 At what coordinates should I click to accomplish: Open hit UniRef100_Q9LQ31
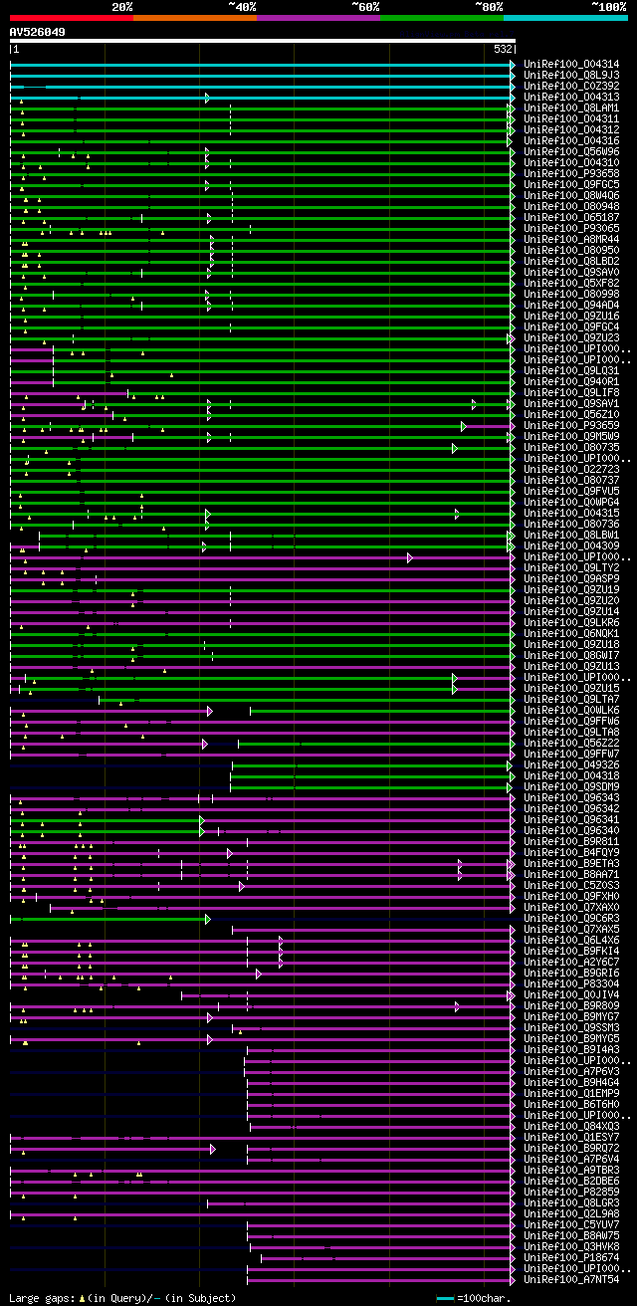tap(571, 371)
